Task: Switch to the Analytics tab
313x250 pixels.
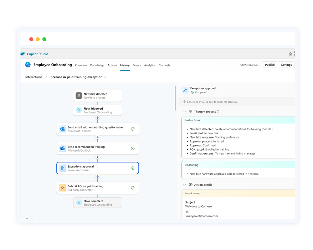Action: (150, 65)
